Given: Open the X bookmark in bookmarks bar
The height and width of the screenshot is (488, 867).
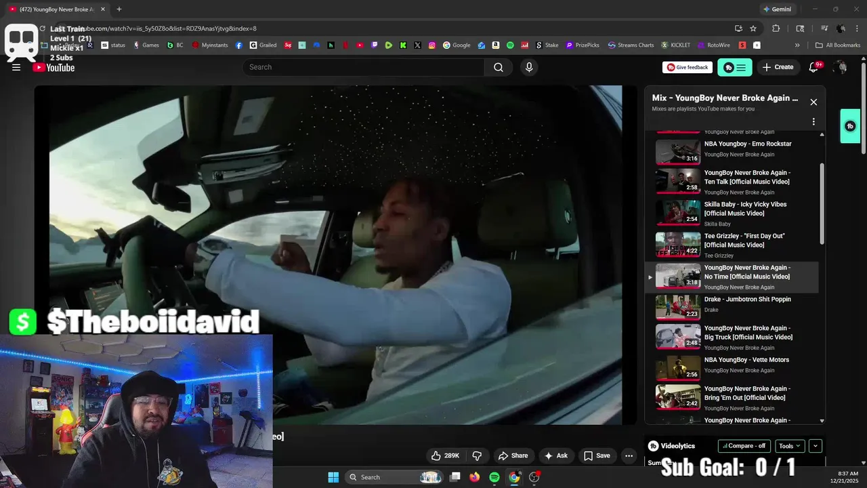Looking at the screenshot, I should tap(417, 45).
